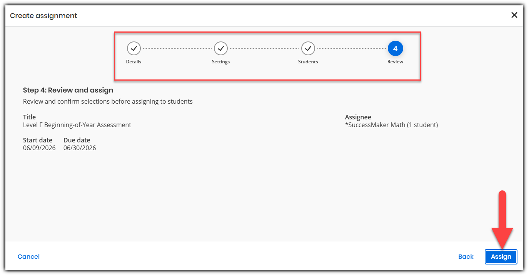Click the Start date field label
The image size is (529, 276).
(38, 140)
